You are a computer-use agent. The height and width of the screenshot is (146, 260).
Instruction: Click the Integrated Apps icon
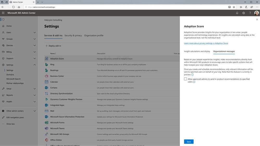click(x=47, y=105)
